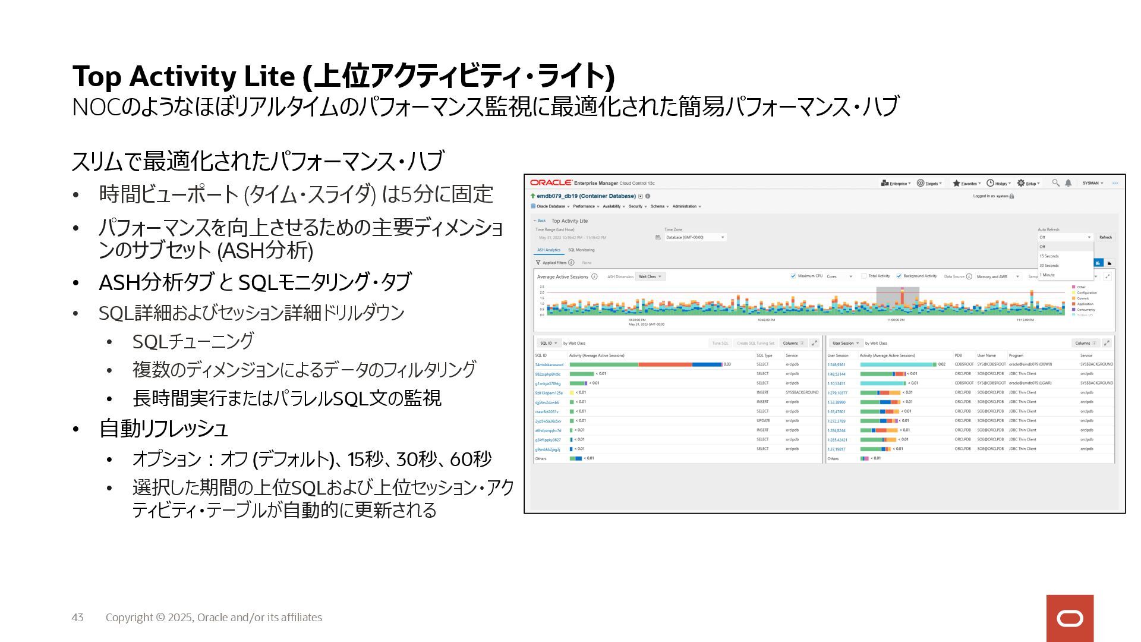This screenshot has width=1141, height=642.
Task: Open the SYSMAN user dropdown
Action: click(x=1092, y=183)
